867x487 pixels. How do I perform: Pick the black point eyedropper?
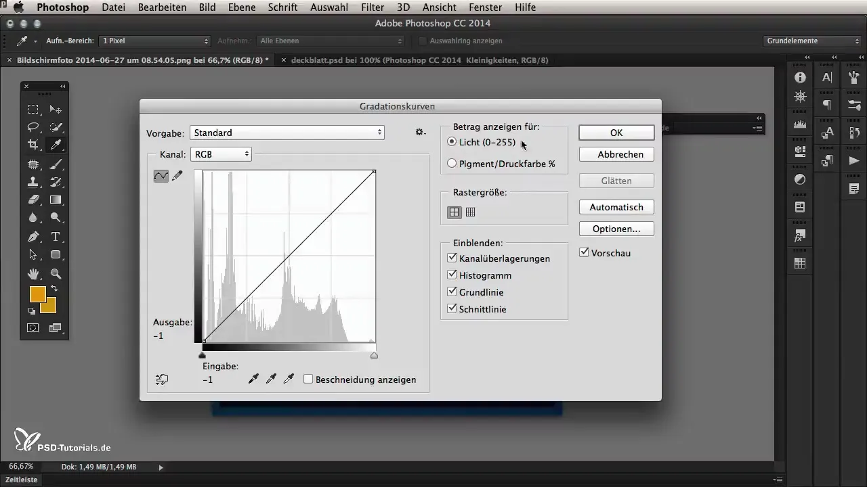pyautogui.click(x=253, y=379)
